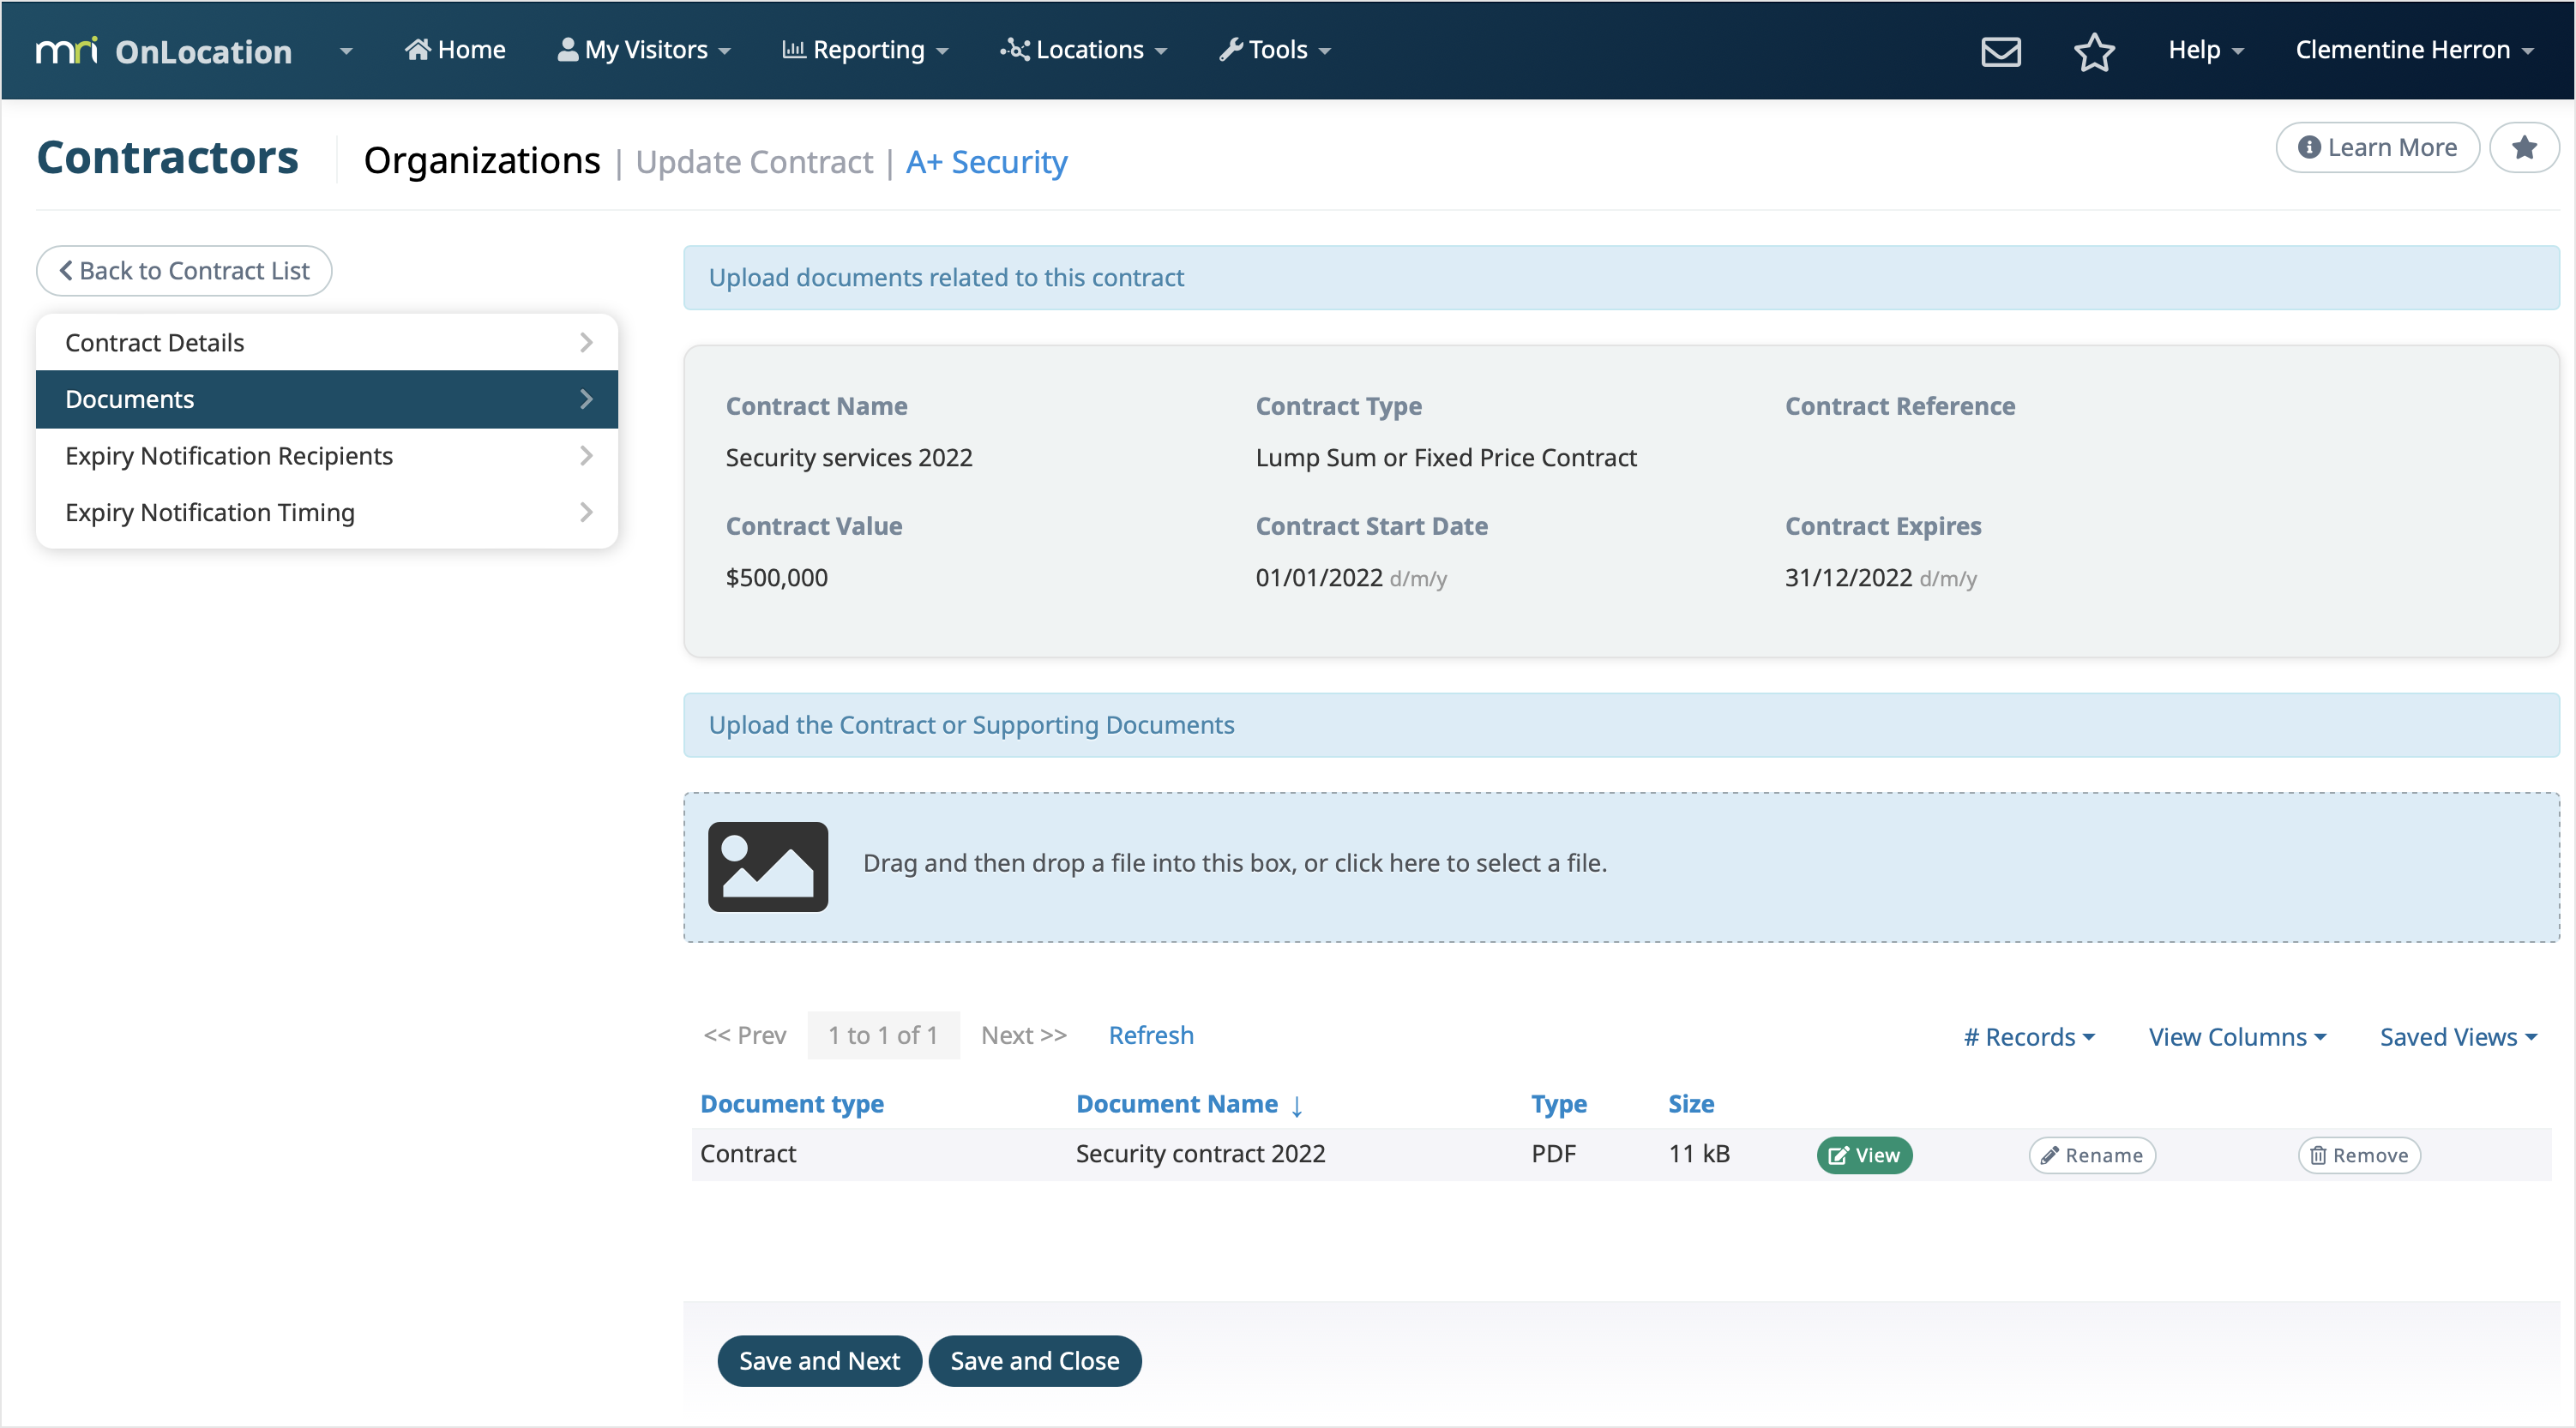Viewport: 2576px width, 1428px height.
Task: Open Expiry Notification Timing section
Action: (x=327, y=513)
